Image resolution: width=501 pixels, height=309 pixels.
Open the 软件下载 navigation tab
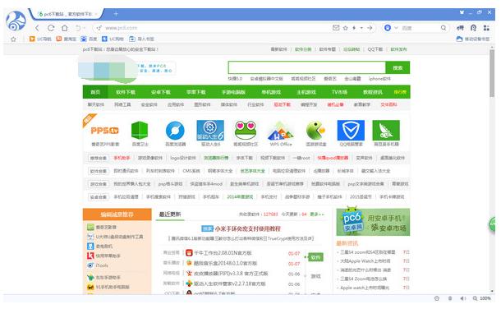coord(126,92)
